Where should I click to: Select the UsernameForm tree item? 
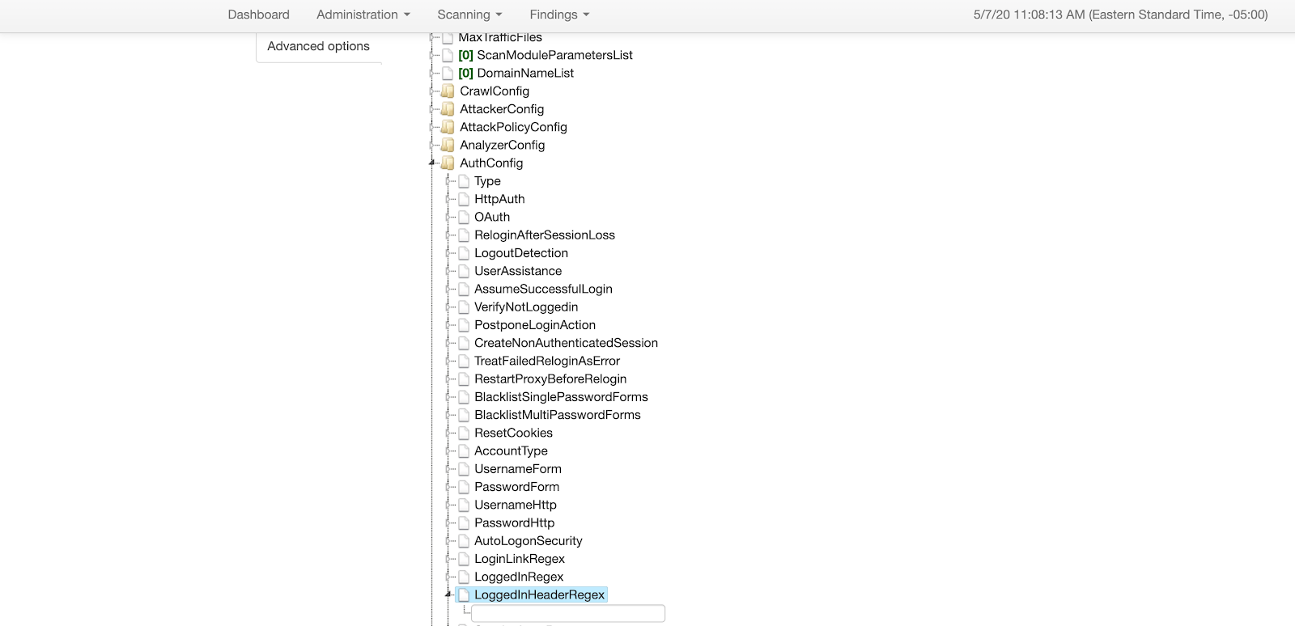517,469
